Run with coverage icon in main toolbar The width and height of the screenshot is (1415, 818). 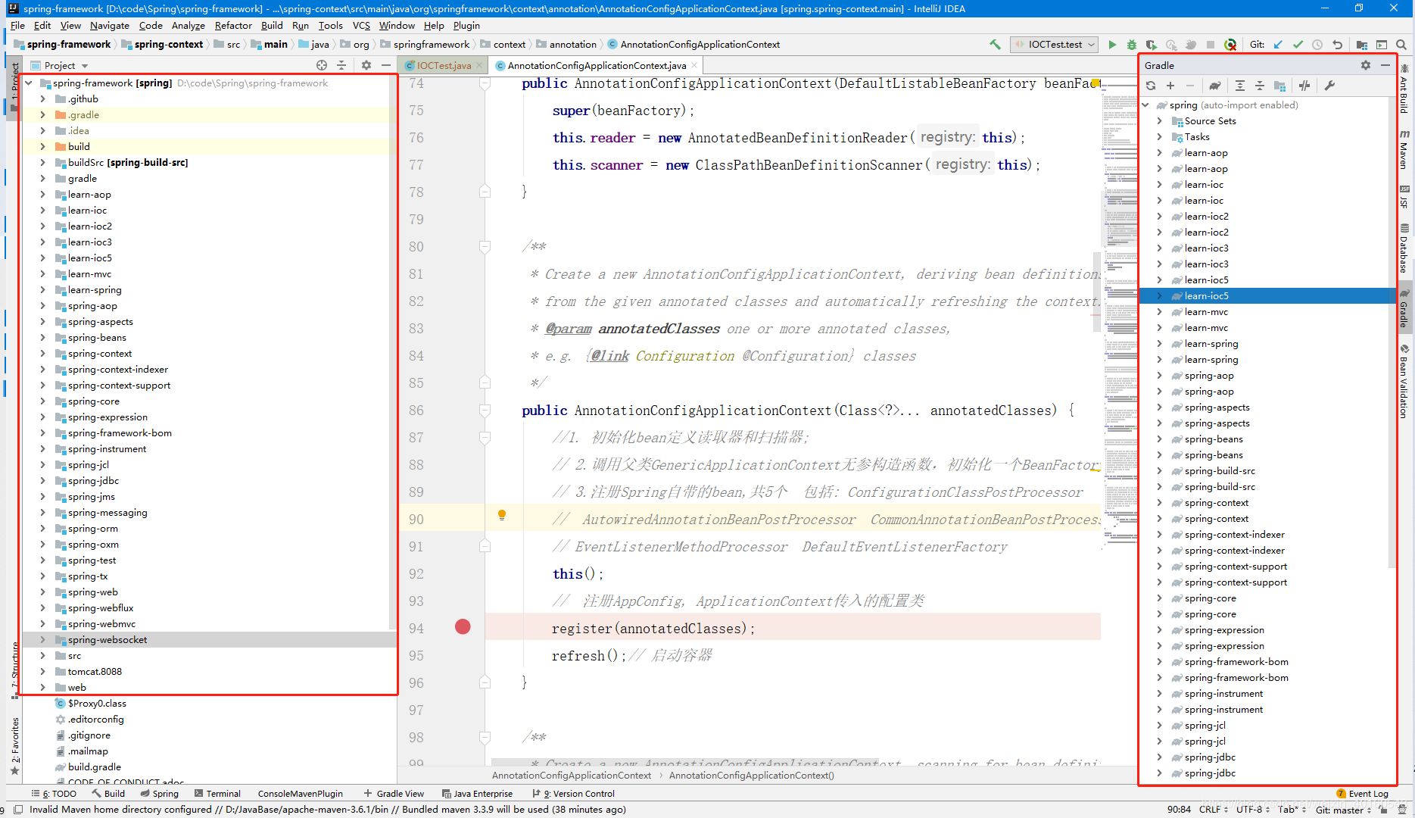1152,45
